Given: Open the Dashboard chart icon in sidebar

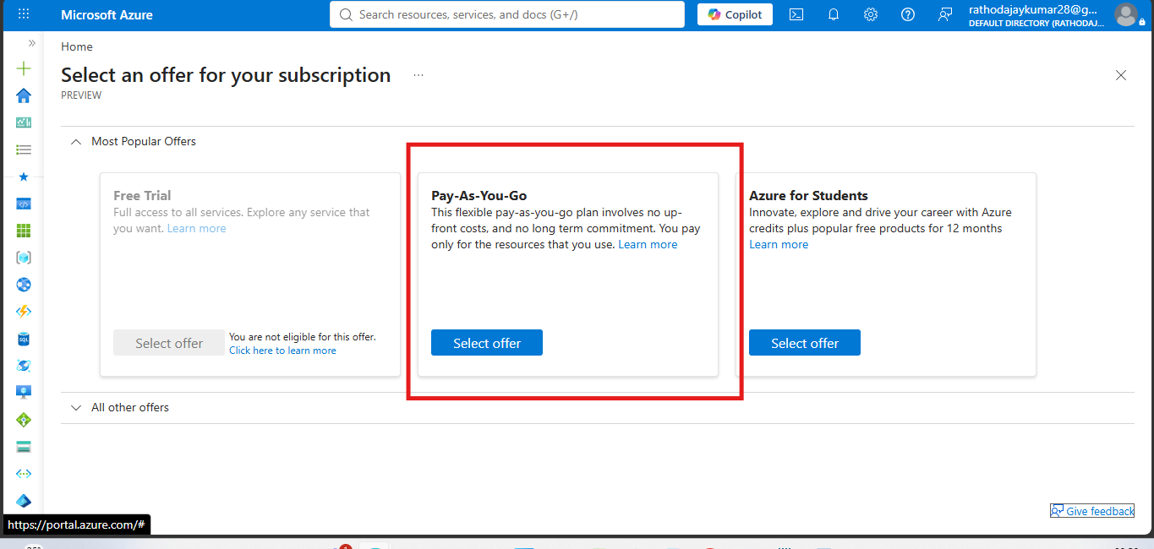Looking at the screenshot, I should (x=24, y=122).
